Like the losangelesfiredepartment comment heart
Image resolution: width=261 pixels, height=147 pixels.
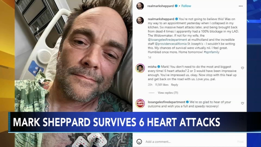242,103
